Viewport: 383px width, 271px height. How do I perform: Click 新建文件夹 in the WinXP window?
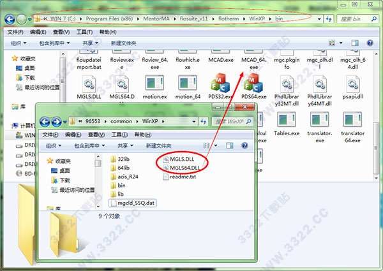tap(158, 145)
